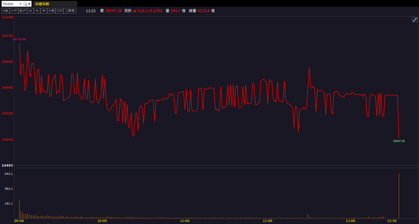Toggle the 大戶 indicator button
The height and width of the screenshot is (224, 419).
[14, 11]
